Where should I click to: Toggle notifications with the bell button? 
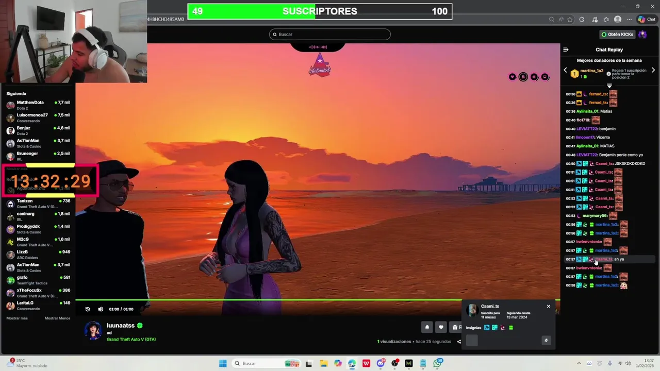click(x=427, y=327)
